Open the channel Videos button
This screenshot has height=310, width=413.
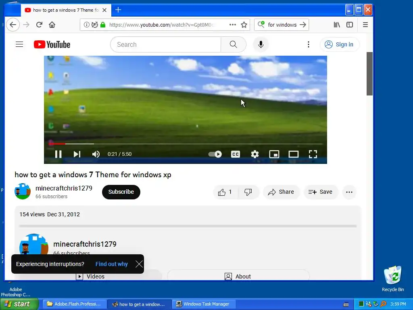90,276
